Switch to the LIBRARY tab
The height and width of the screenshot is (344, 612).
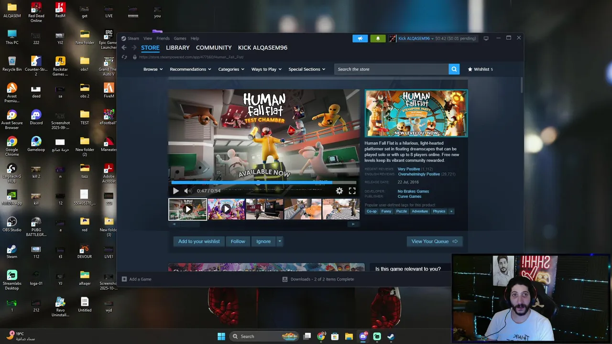tap(178, 48)
